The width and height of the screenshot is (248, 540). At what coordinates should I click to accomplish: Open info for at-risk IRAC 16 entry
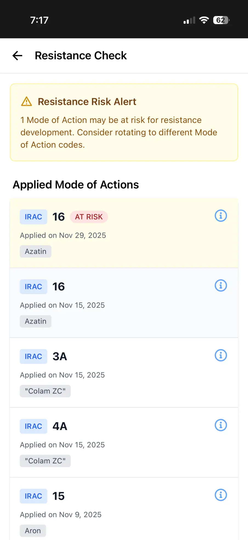[x=221, y=216]
